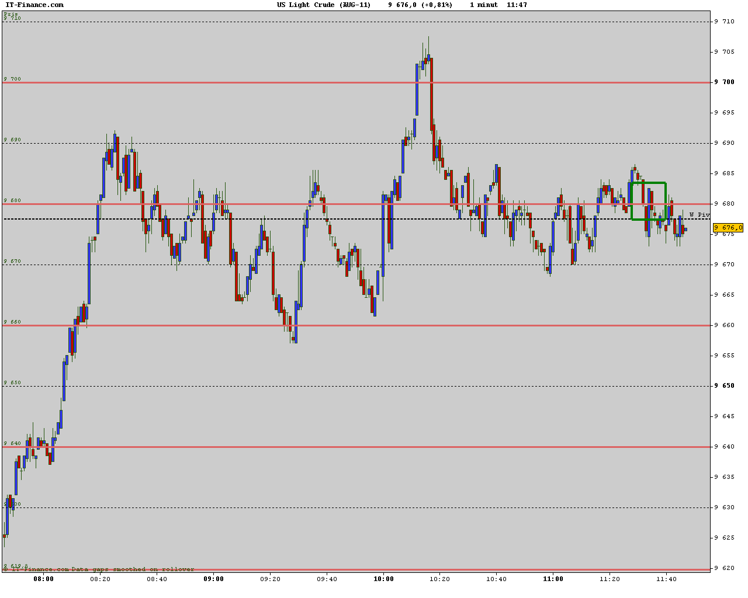The image size is (748, 598).
Task: Click 9 680 on the right price scale
Action: [x=724, y=204]
